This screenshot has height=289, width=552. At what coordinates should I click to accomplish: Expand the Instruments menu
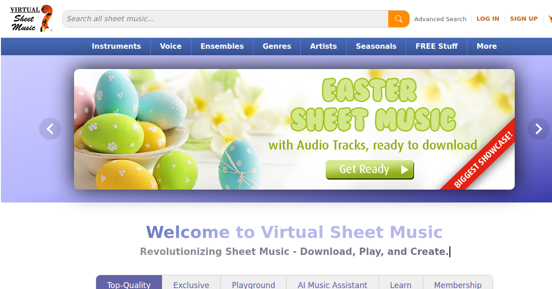[x=116, y=46]
